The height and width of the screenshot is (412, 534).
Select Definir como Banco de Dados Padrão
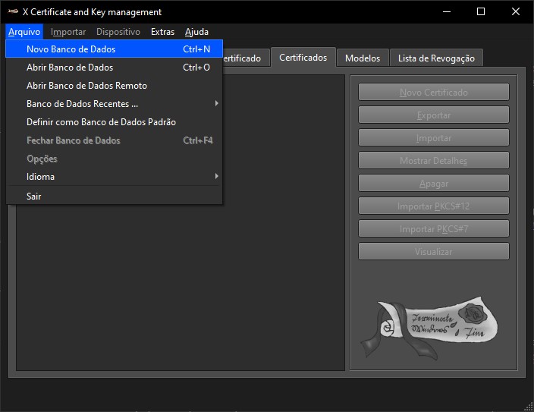101,122
